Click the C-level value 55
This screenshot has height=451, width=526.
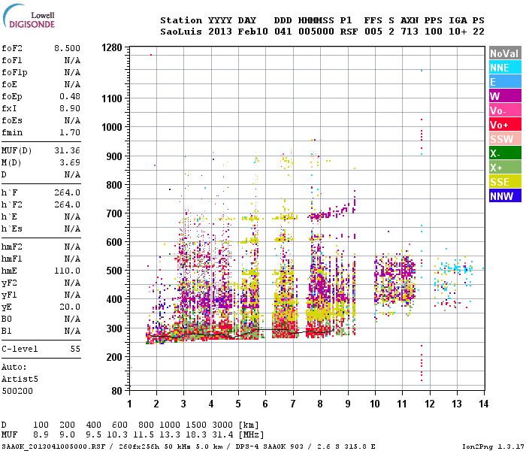(x=75, y=349)
